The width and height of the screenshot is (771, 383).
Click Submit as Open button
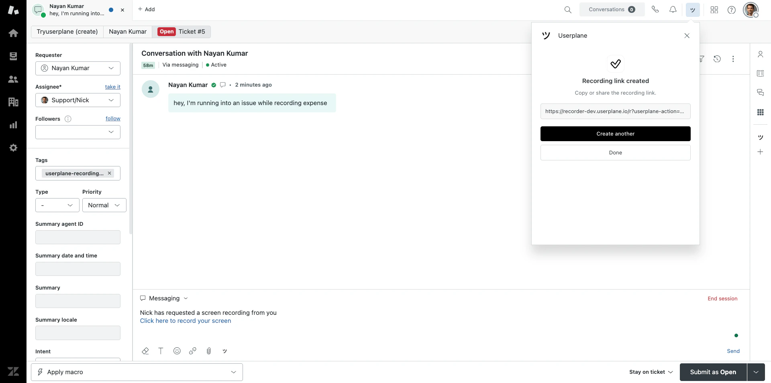pos(713,372)
